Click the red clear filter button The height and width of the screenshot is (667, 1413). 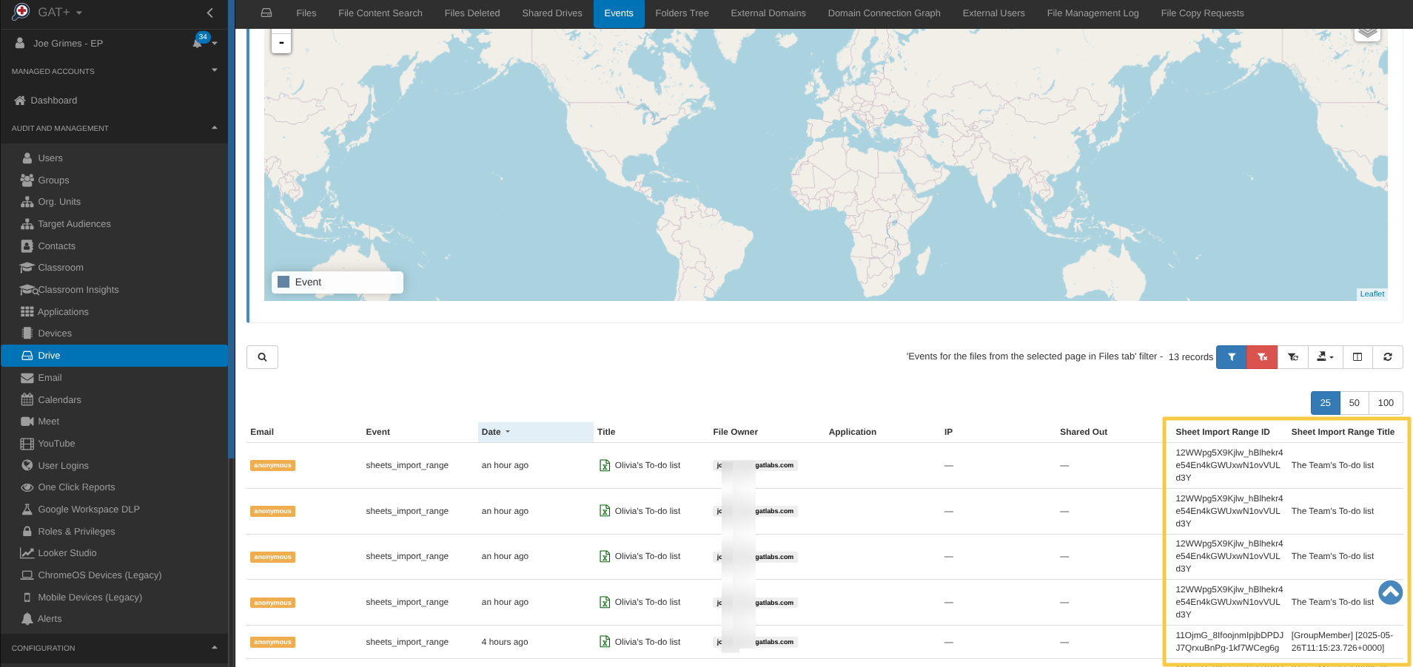(x=1262, y=357)
